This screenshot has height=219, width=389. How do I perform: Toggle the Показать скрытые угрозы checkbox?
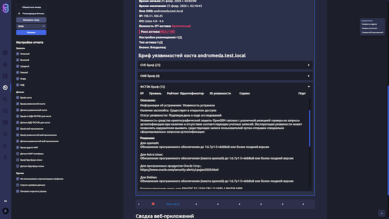(x=17, y=191)
